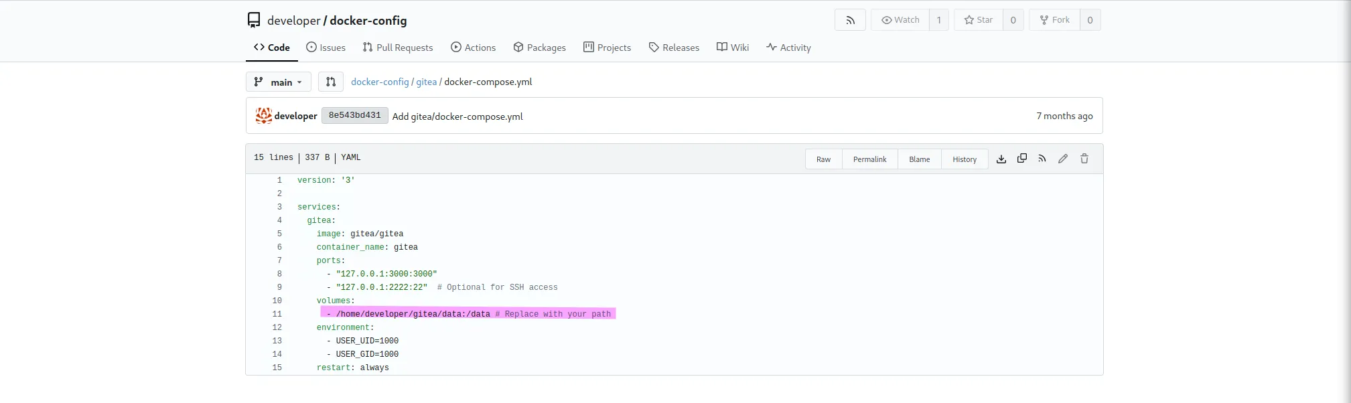Open the Pull Requests tab

click(x=398, y=48)
